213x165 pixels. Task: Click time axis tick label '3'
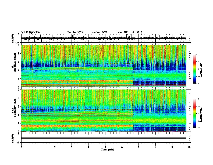(72, 147)
